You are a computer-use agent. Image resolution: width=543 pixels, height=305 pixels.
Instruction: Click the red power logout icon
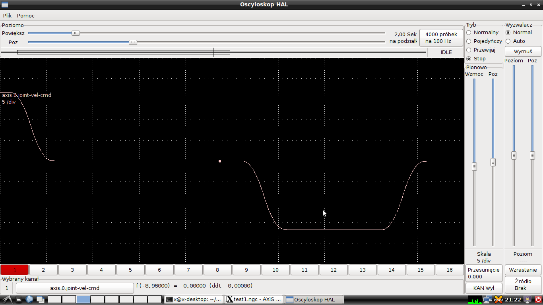click(538, 299)
